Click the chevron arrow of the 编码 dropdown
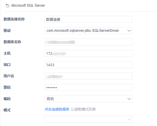Screen dimensions: 157x126 (129, 99)
